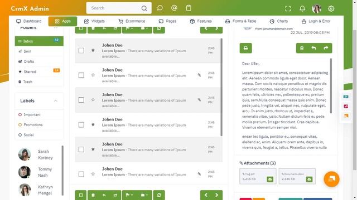Star the third Johen Doe email

click(x=93, y=100)
